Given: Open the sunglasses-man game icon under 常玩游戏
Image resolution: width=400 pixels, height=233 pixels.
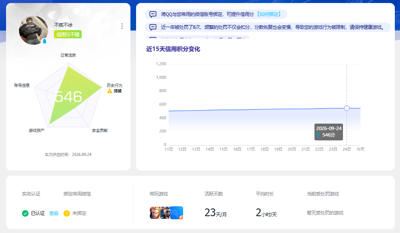Looking at the screenshot, I should click(165, 213).
